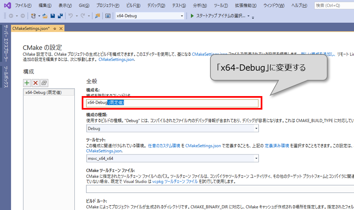The image size is (354, 210).
Task: Open the プロジェクト(P) menu
Action: point(108,5)
